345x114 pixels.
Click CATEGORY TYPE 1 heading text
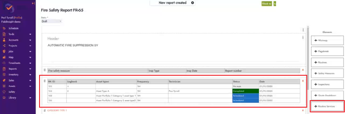(x=57, y=110)
